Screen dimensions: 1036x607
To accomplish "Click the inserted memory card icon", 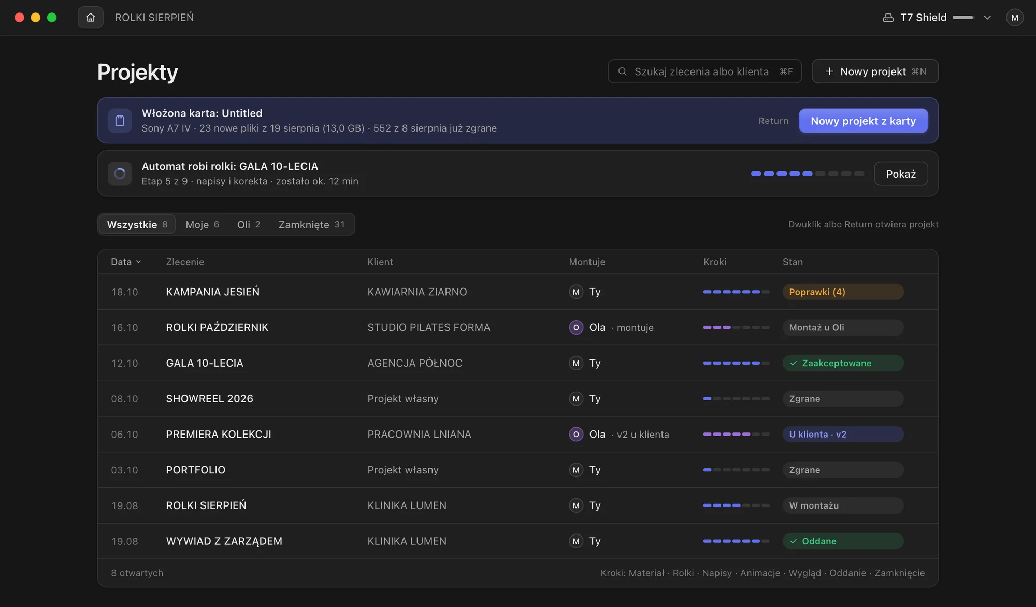I will pyautogui.click(x=120, y=121).
